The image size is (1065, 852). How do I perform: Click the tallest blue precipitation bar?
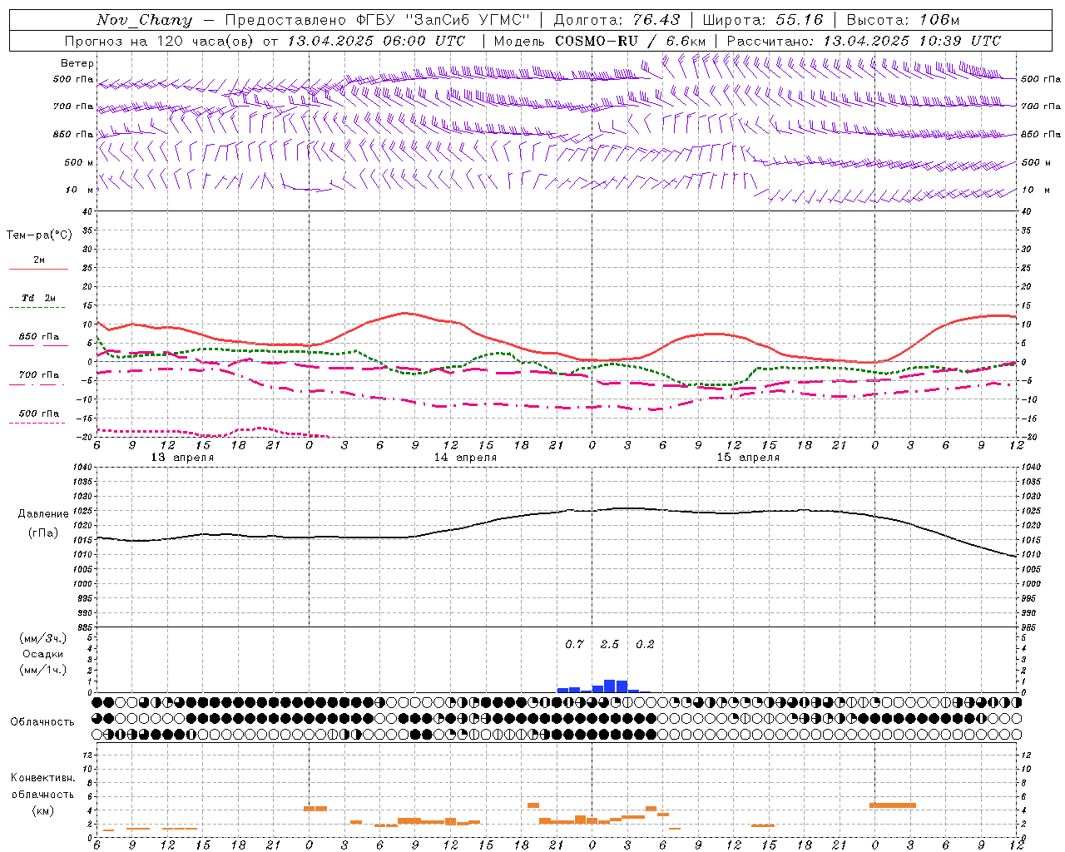tap(610, 686)
